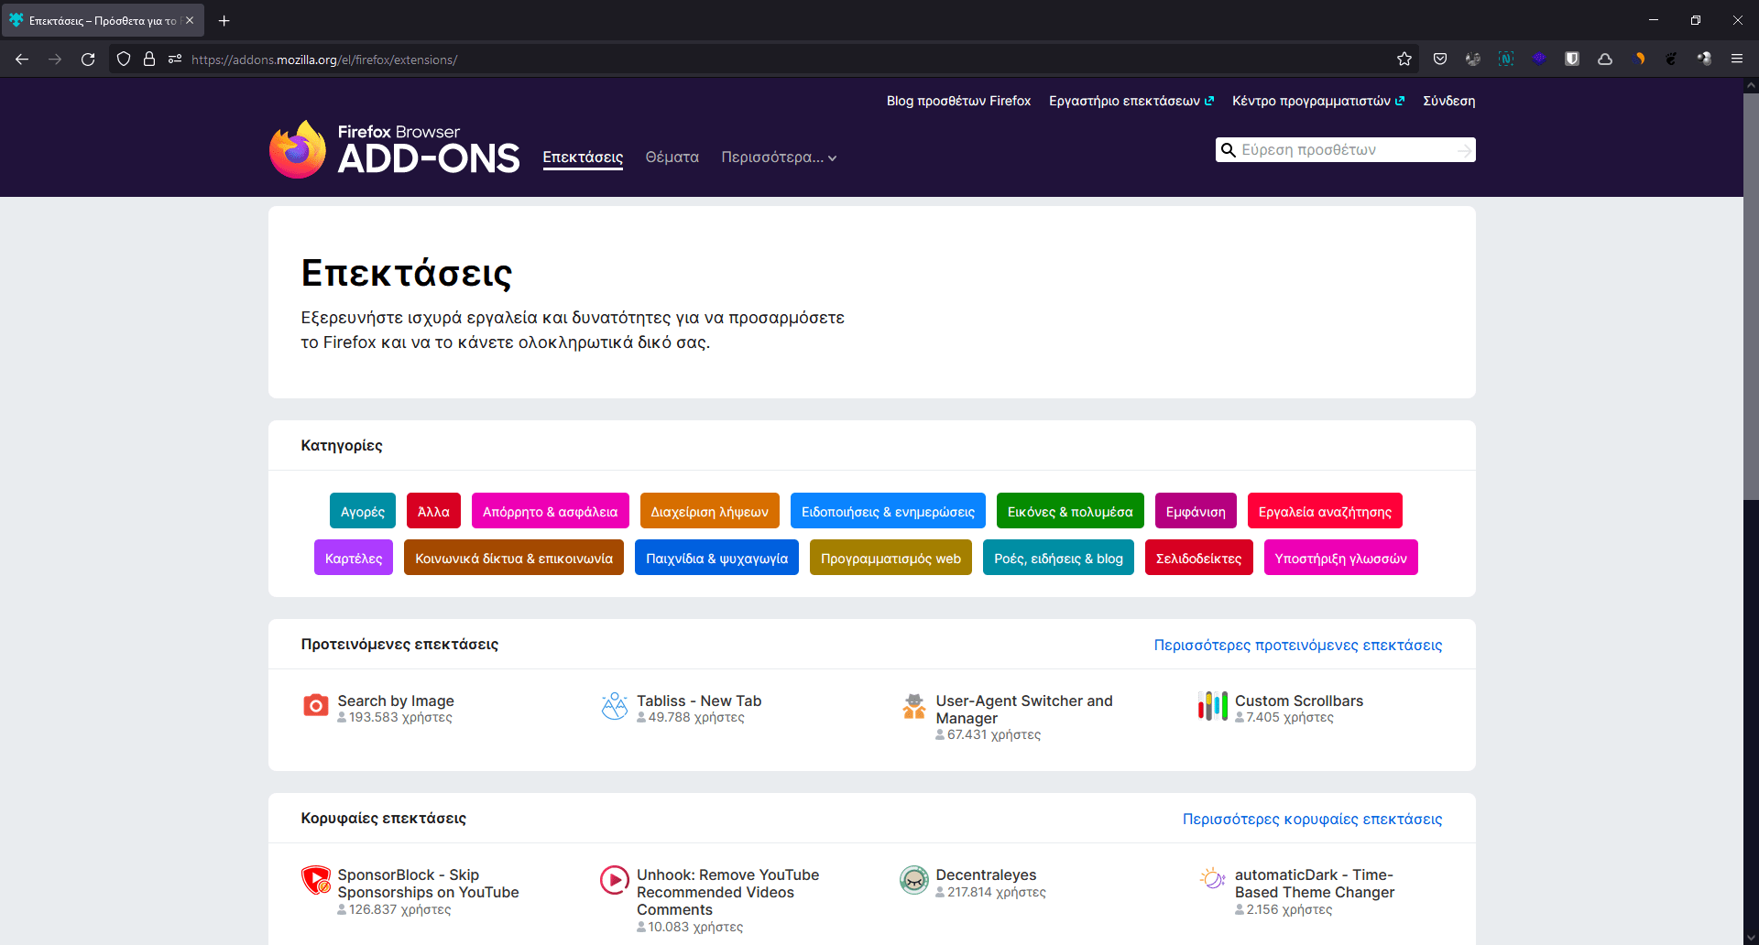1759x945 pixels.
Task: Open the Search by Image extension
Action: (396, 701)
